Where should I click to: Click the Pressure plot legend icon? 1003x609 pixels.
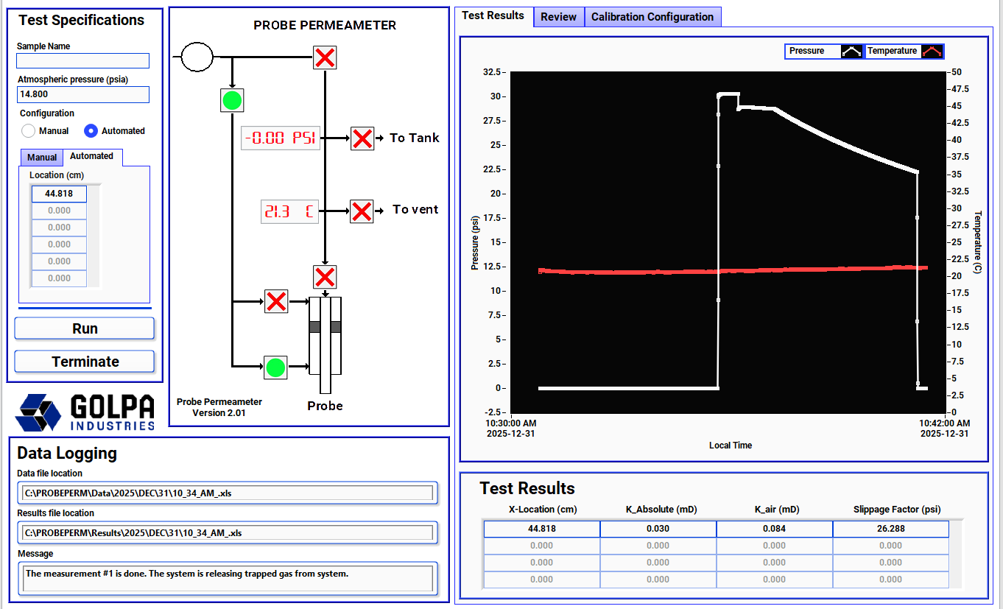coord(851,52)
